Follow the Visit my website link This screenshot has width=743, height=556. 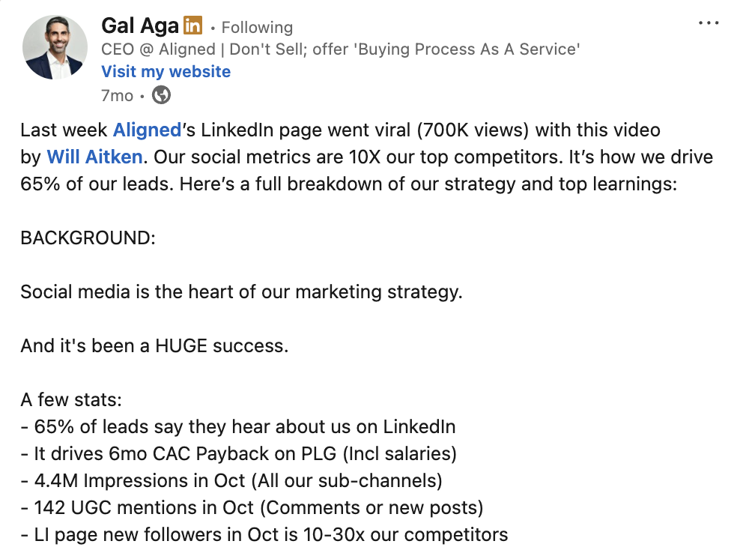(x=166, y=72)
